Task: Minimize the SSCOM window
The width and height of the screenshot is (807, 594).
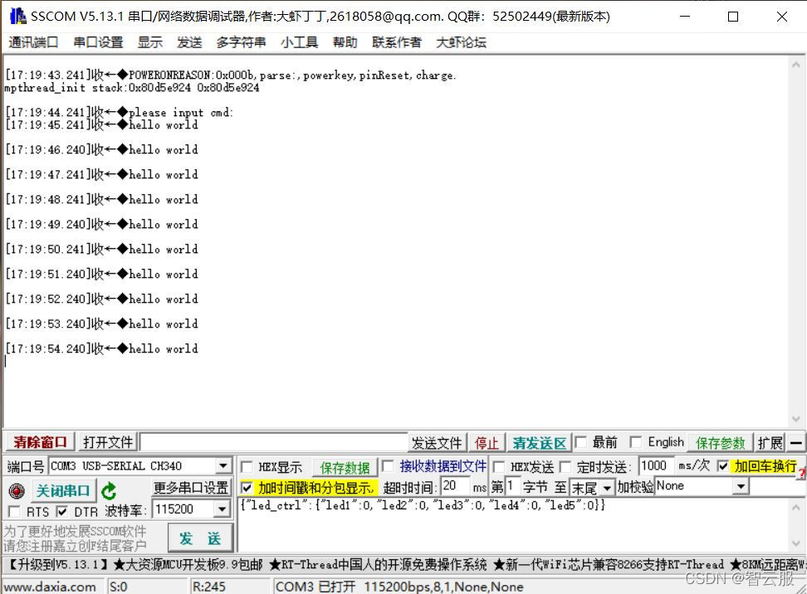Action: point(684,17)
